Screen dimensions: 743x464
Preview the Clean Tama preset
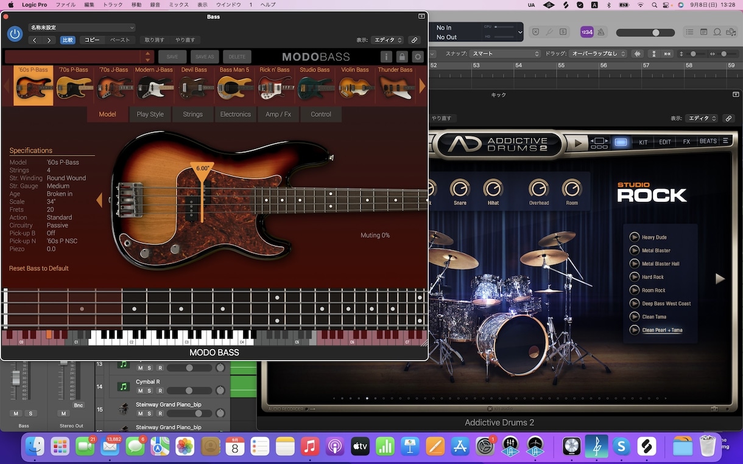635,317
